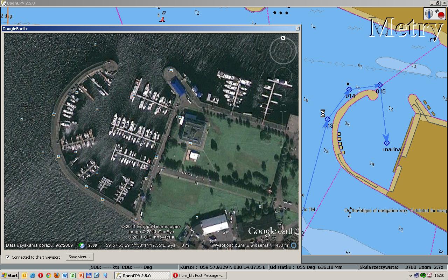This screenshot has height=280, width=448.
Task: Click the Google Earth logo
Action: coord(272,231)
